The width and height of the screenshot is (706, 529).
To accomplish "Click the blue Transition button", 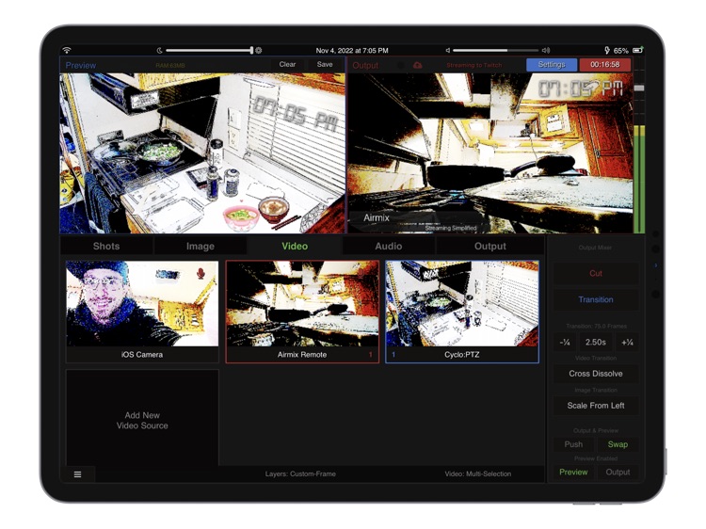I will [x=596, y=299].
